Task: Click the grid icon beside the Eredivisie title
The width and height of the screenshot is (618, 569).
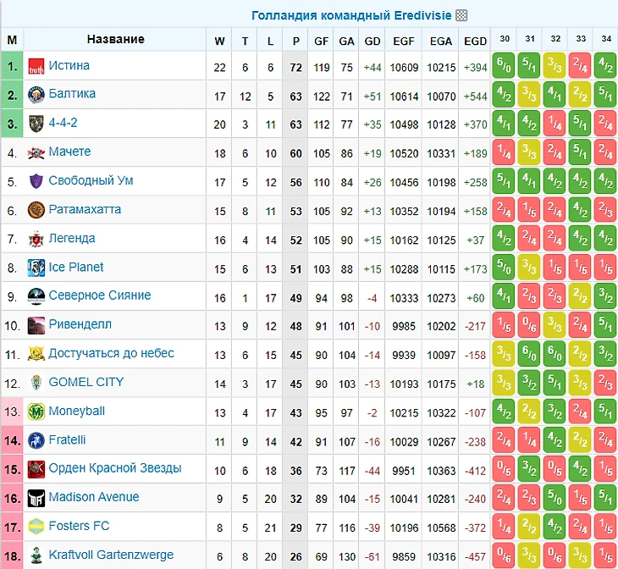Action: pos(461,15)
